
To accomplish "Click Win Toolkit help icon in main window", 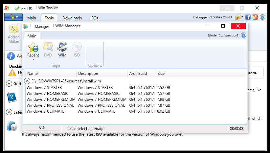I will tap(262, 17).
